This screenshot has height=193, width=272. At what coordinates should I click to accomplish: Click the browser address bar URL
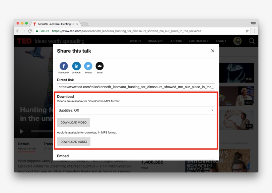[127, 31]
